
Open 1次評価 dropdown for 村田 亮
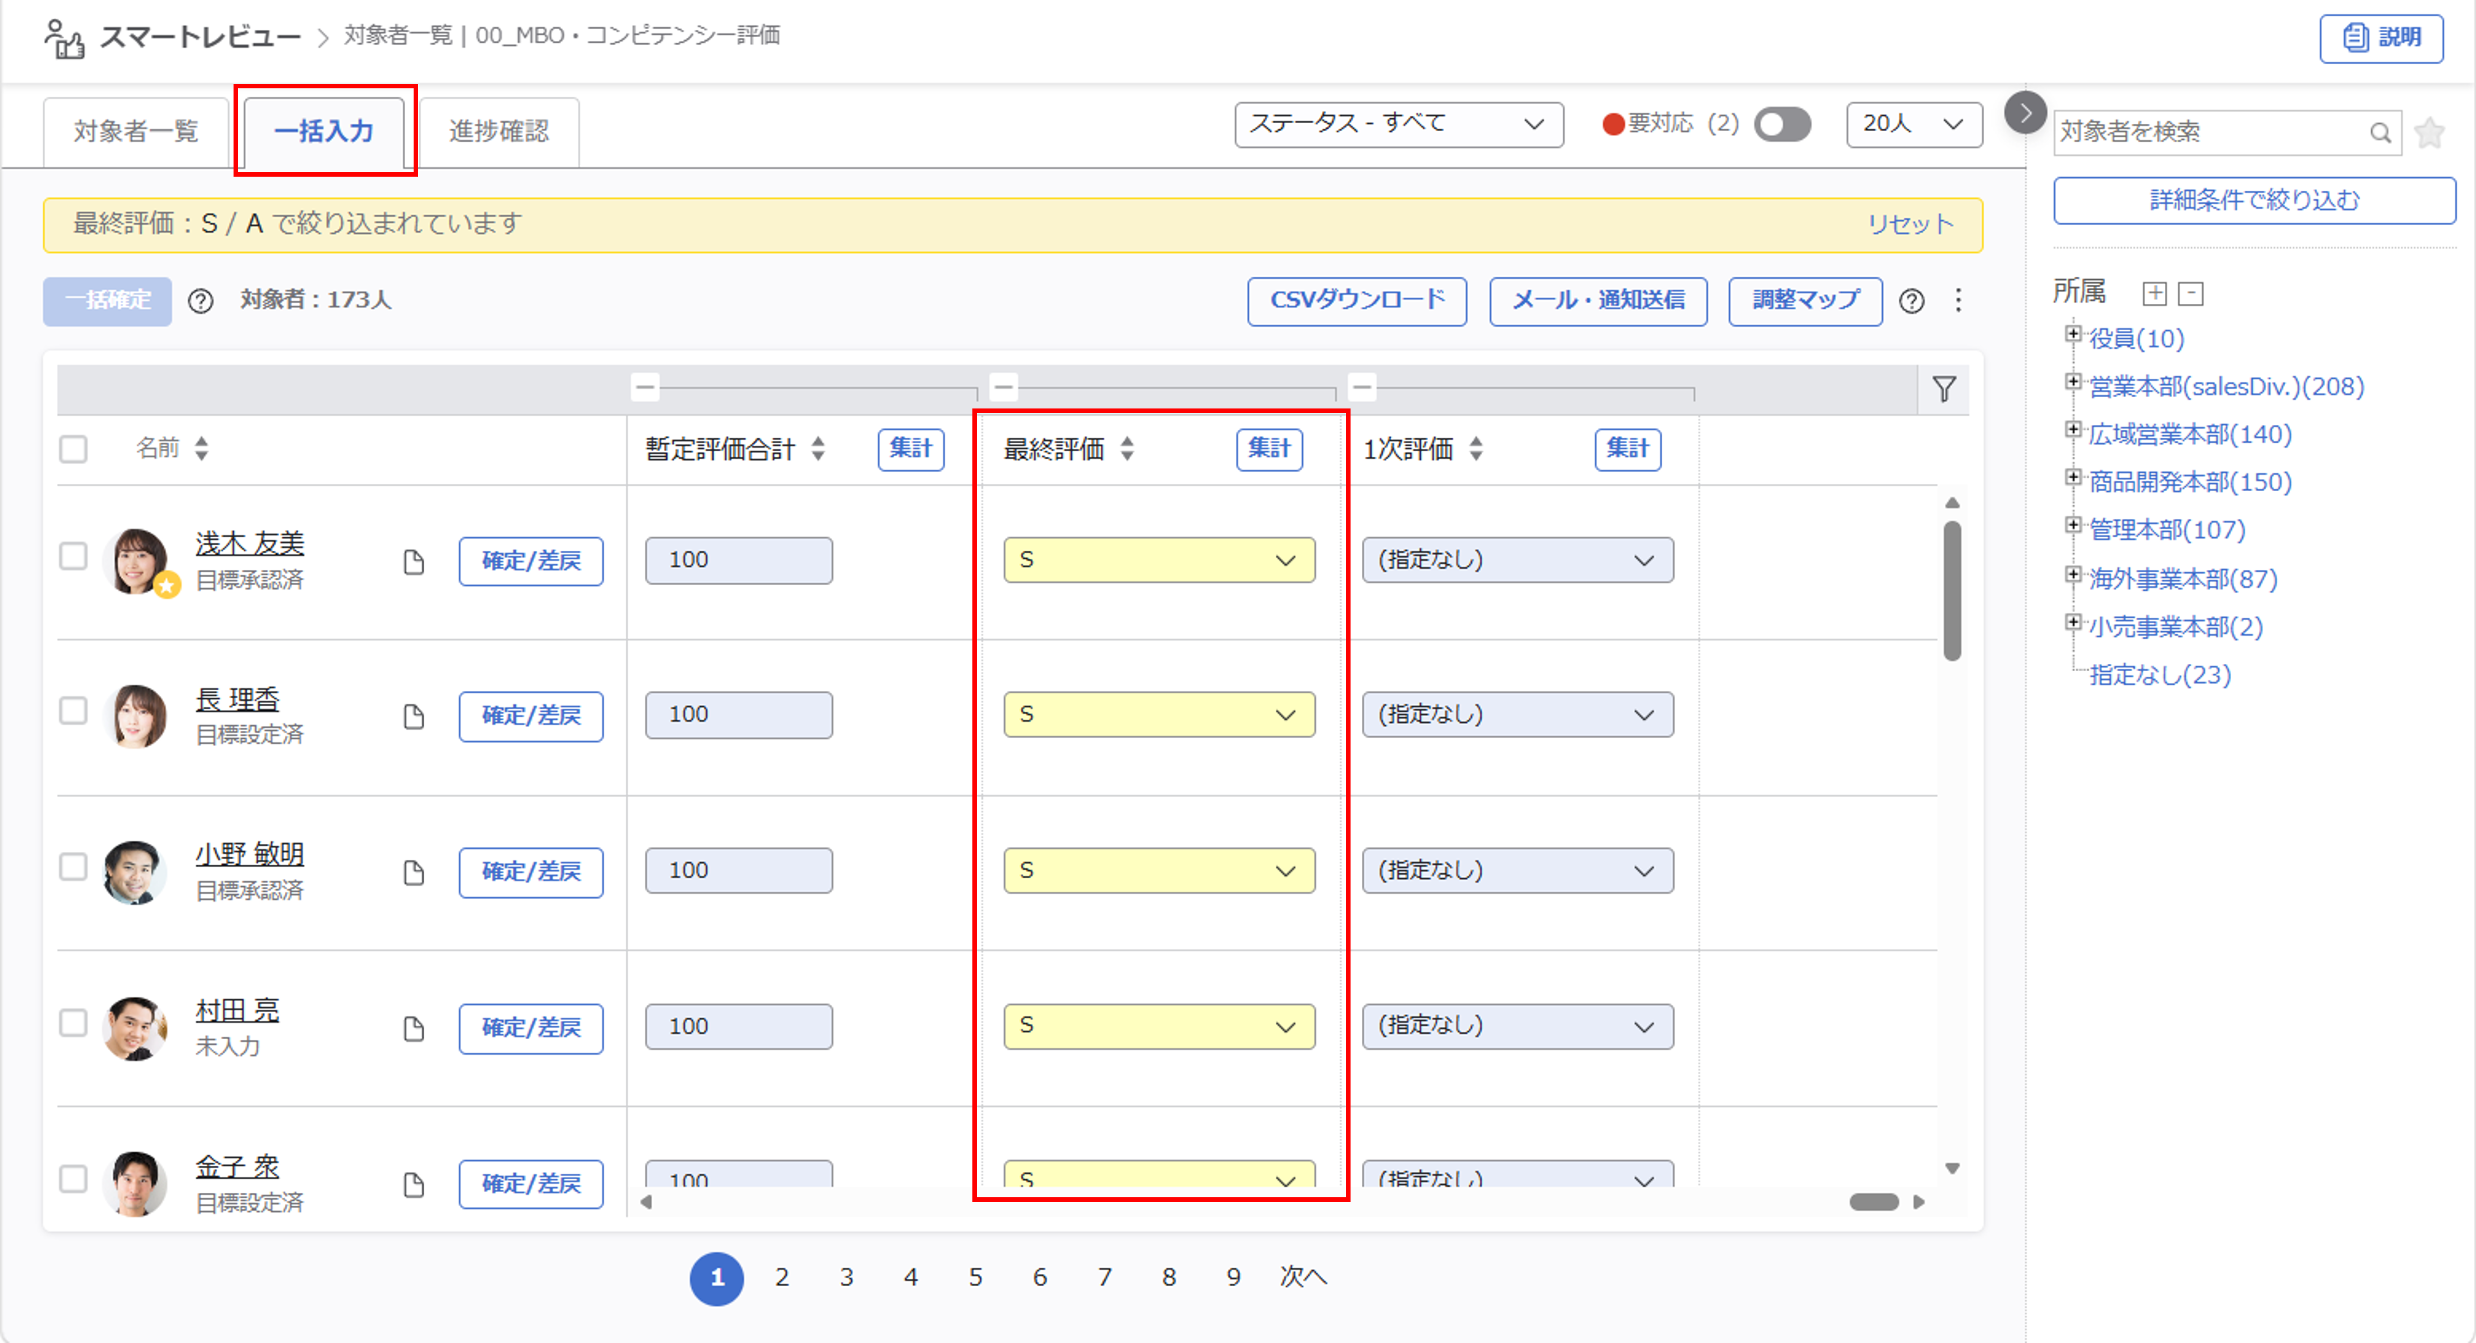coord(1517,1026)
